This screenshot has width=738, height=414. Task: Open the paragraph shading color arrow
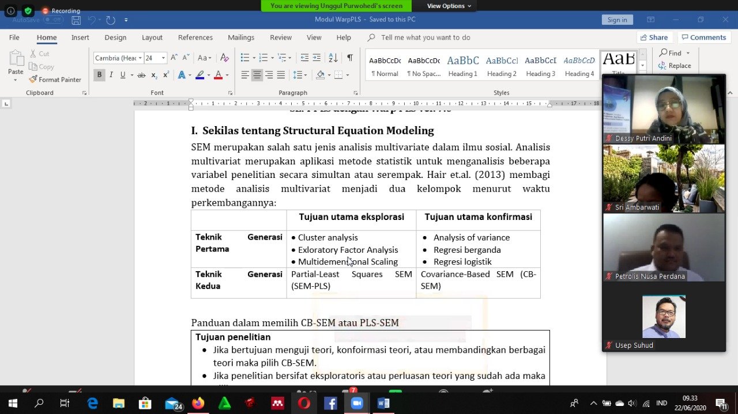click(329, 75)
